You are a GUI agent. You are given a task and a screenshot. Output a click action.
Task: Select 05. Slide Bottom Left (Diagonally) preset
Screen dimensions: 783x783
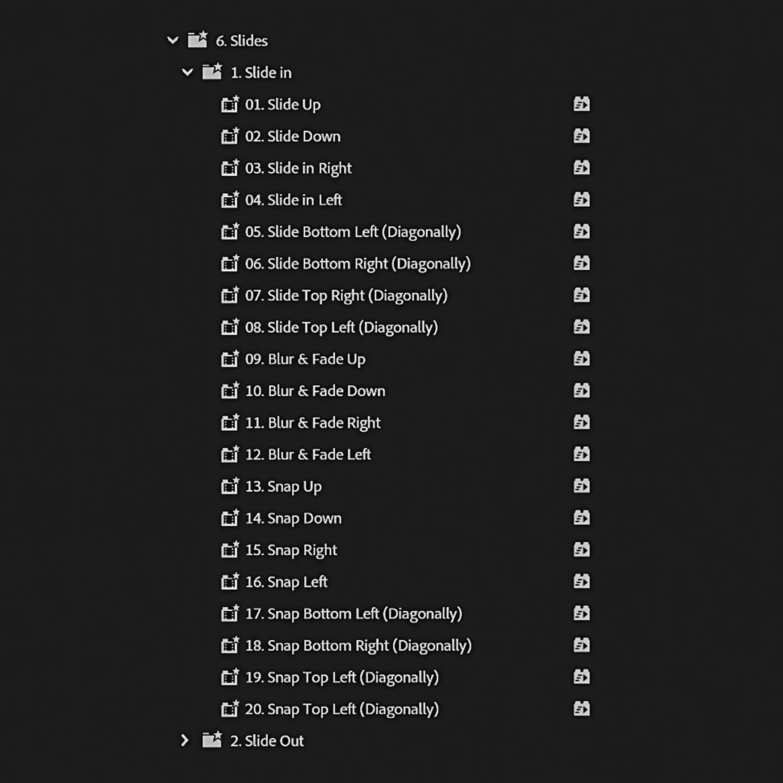353,232
